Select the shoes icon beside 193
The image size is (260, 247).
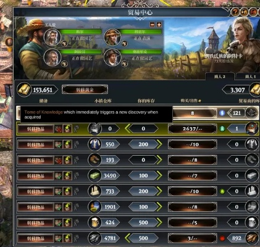point(94,160)
